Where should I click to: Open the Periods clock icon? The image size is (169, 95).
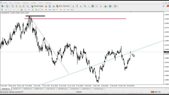[x=110, y=6]
